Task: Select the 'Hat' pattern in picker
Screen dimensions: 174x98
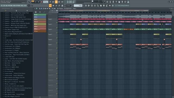Action: [40, 24]
